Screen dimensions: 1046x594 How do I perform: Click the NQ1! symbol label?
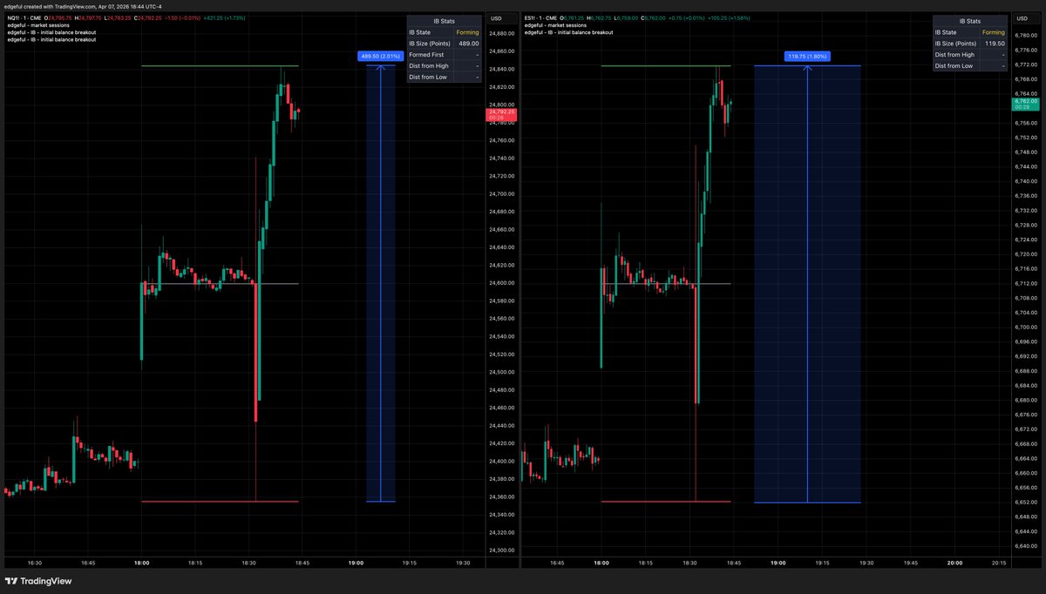pyautogui.click(x=14, y=18)
